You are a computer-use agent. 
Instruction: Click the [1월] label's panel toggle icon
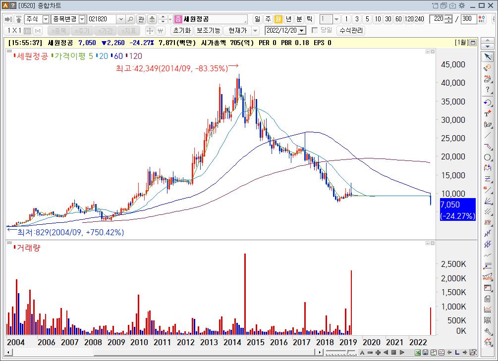[473, 43]
